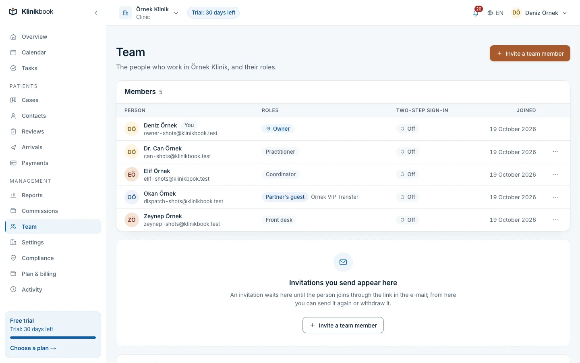The height and width of the screenshot is (363, 580).
Task: Click the Compliance shield icon
Action: pos(13,258)
